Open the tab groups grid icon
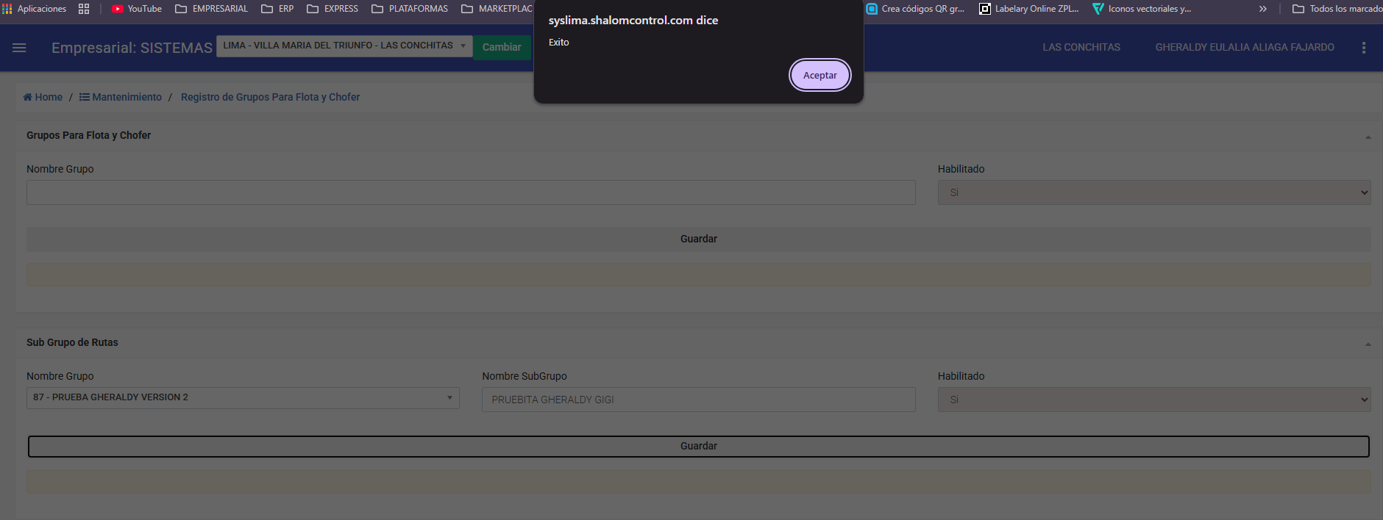The width and height of the screenshot is (1383, 520). [84, 9]
